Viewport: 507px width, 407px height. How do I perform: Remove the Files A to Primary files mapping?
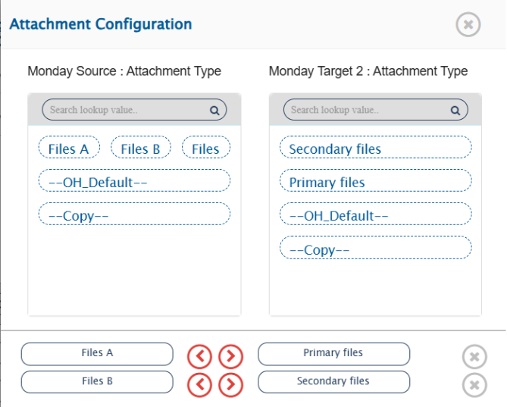[x=474, y=356]
